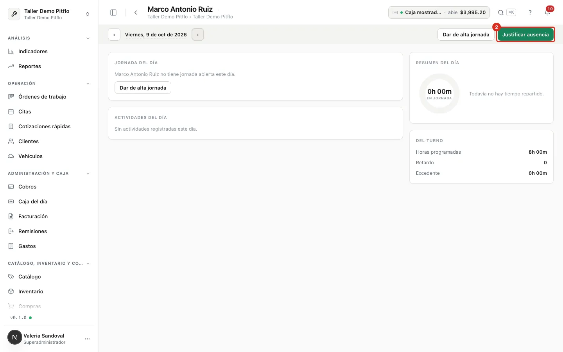Collapse the Análisis section
Screen dimensions: 563x352
[x=88, y=38]
